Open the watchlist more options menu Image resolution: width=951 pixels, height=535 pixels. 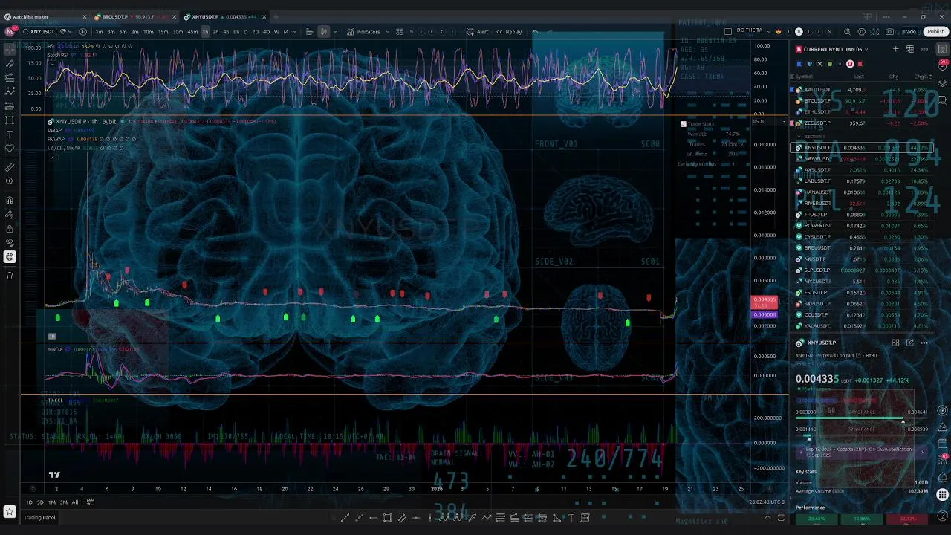tap(924, 49)
